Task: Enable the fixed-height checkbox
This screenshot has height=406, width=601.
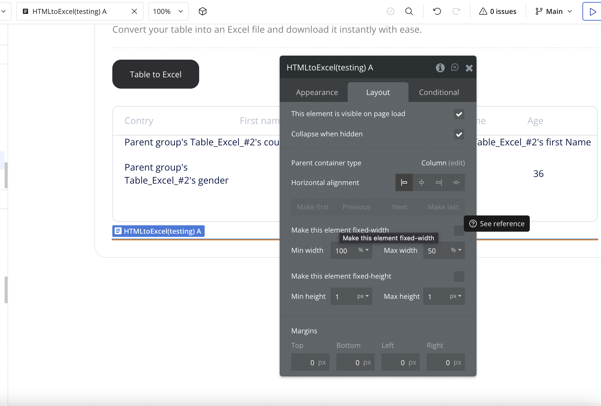Action: (x=459, y=276)
